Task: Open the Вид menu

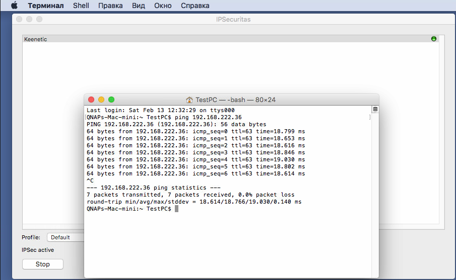Action: click(139, 6)
